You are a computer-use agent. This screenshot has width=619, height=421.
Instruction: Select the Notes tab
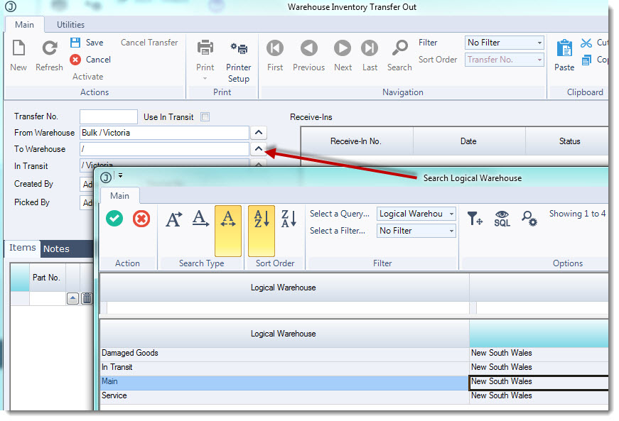coord(56,248)
